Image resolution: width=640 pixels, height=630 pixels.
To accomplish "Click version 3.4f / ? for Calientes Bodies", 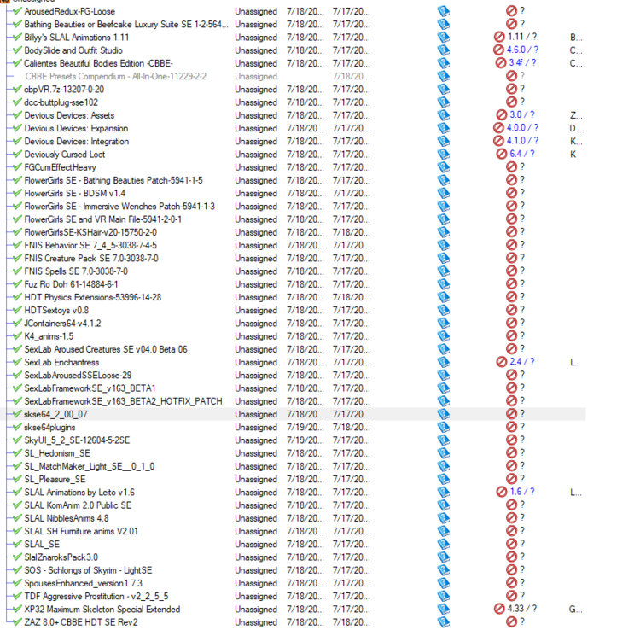I will [x=522, y=63].
